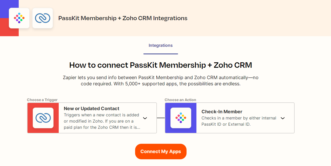The height and width of the screenshot is (166, 331).
Task: Click the Zoho CRM icon in trigger card
Action: tap(43, 118)
